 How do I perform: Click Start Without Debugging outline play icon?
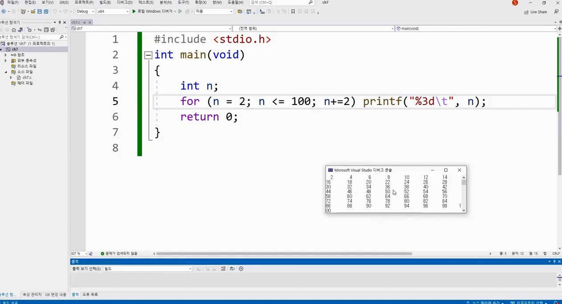pos(180,12)
